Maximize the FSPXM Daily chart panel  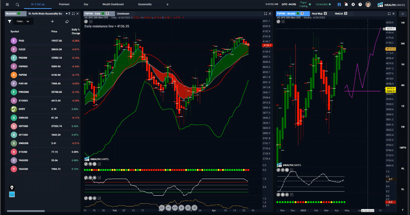[x=266, y=14]
